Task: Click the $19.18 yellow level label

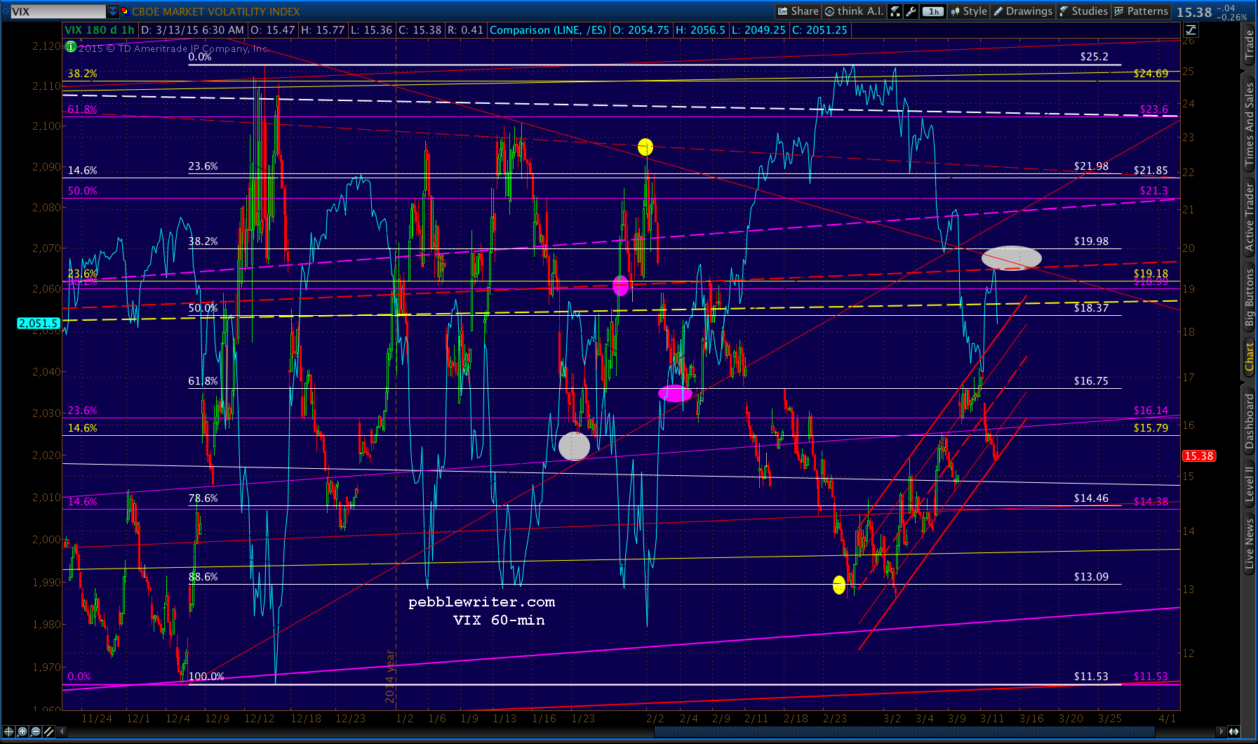Action: coord(1151,273)
